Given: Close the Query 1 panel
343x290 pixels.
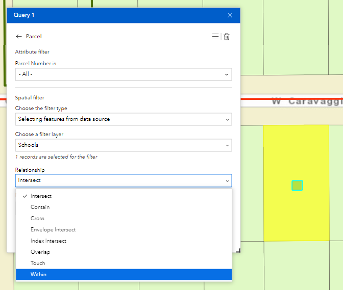Looking at the screenshot, I should coord(230,15).
